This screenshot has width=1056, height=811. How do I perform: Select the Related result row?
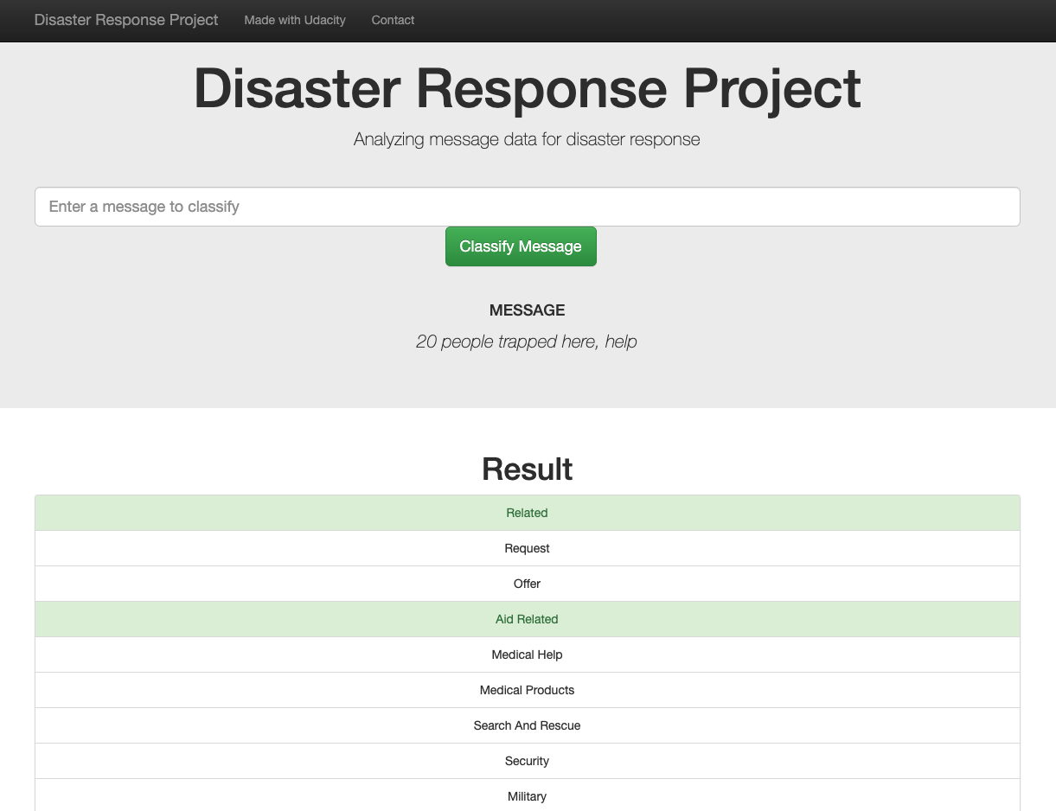(x=528, y=513)
